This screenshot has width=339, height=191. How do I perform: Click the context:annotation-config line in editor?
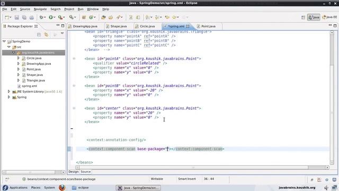click(117, 140)
